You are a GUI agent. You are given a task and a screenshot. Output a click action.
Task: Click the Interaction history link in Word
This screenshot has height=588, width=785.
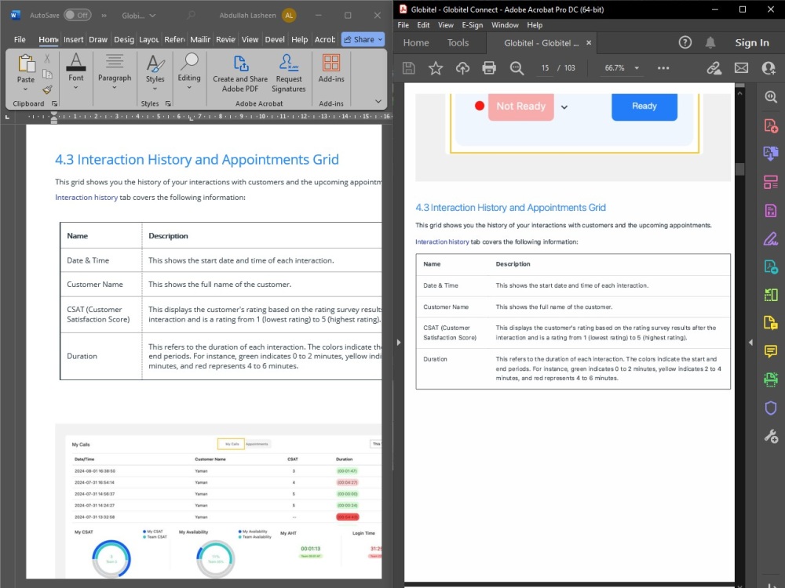(x=86, y=197)
